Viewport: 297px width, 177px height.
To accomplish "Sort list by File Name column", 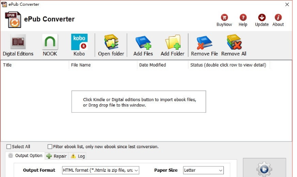I will pyautogui.click(x=103, y=65).
